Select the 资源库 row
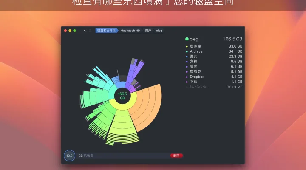 coord(214,46)
